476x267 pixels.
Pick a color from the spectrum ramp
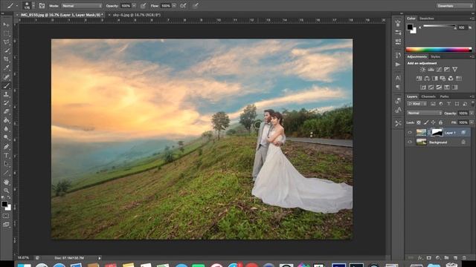tap(439, 50)
